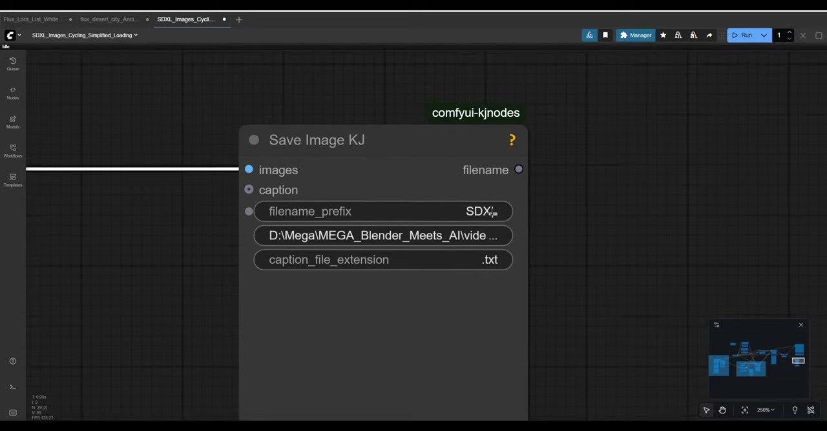Cancel current run with X icon
The height and width of the screenshot is (431, 827).
click(x=803, y=35)
